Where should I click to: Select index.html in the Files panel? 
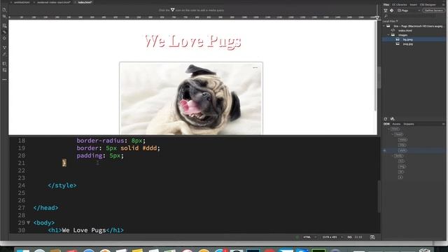405,31
